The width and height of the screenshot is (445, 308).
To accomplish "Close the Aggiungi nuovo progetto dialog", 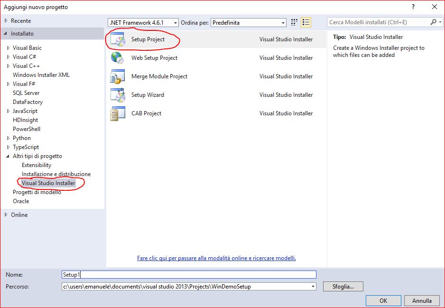I will pyautogui.click(x=435, y=7).
